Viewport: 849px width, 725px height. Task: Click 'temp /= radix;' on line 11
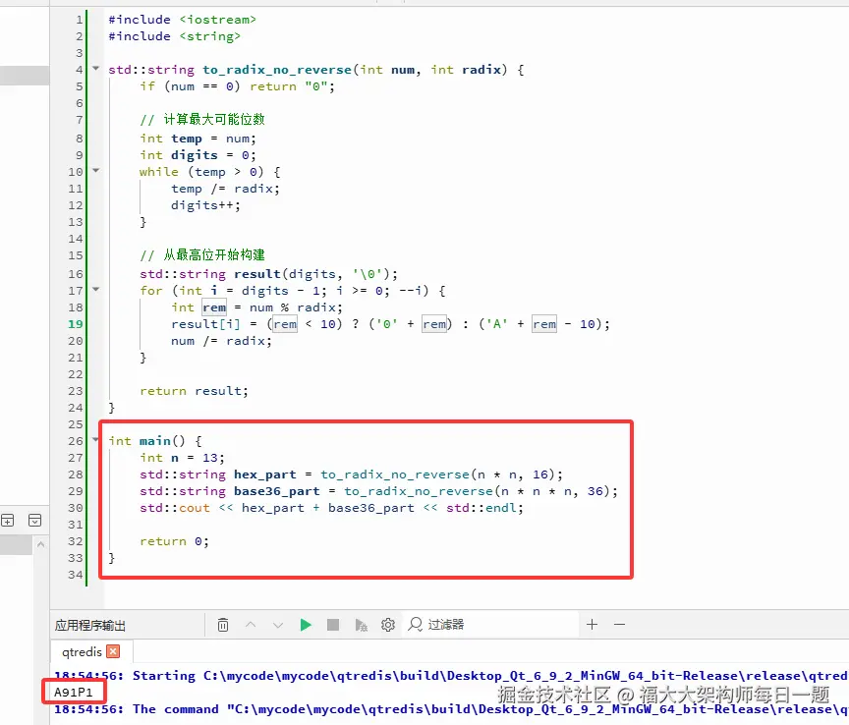[x=225, y=189]
